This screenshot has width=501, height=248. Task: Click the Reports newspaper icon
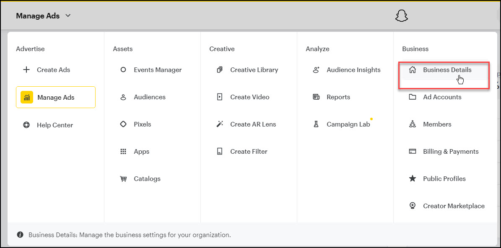pos(316,97)
